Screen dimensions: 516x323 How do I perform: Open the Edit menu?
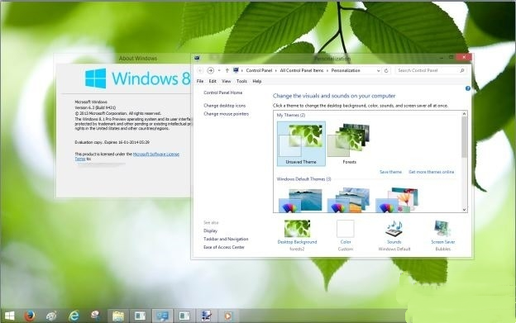tap(213, 81)
